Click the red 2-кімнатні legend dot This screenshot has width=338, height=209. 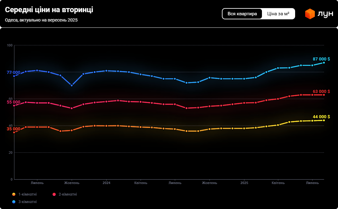tap(54, 194)
